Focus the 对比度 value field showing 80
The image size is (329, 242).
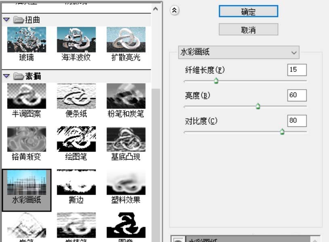pyautogui.click(x=297, y=121)
